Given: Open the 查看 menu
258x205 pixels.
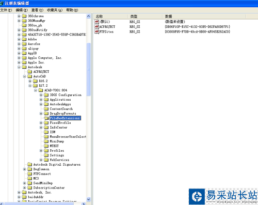Looking at the screenshot, I should 37,10.
